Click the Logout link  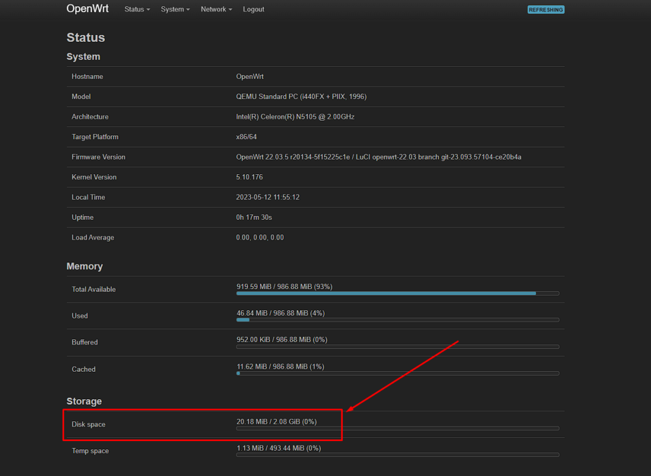point(253,9)
